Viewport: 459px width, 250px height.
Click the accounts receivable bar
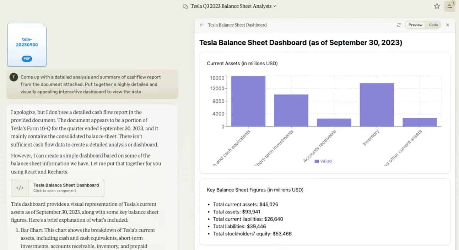click(x=334, y=122)
